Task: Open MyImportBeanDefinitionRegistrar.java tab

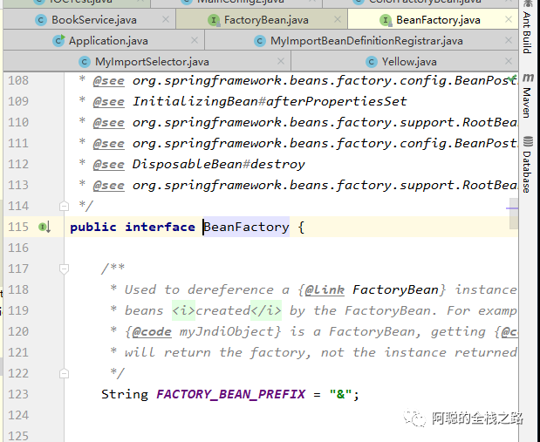Action: point(361,41)
